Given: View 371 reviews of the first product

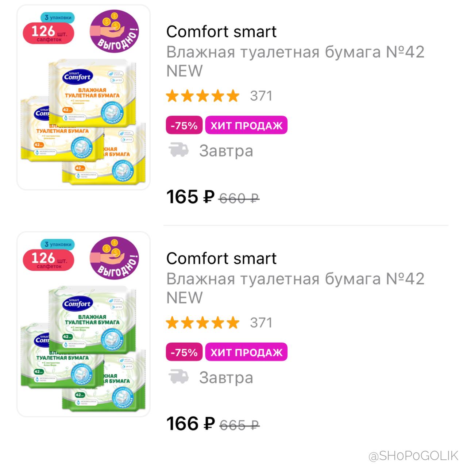Looking at the screenshot, I should (x=261, y=96).
